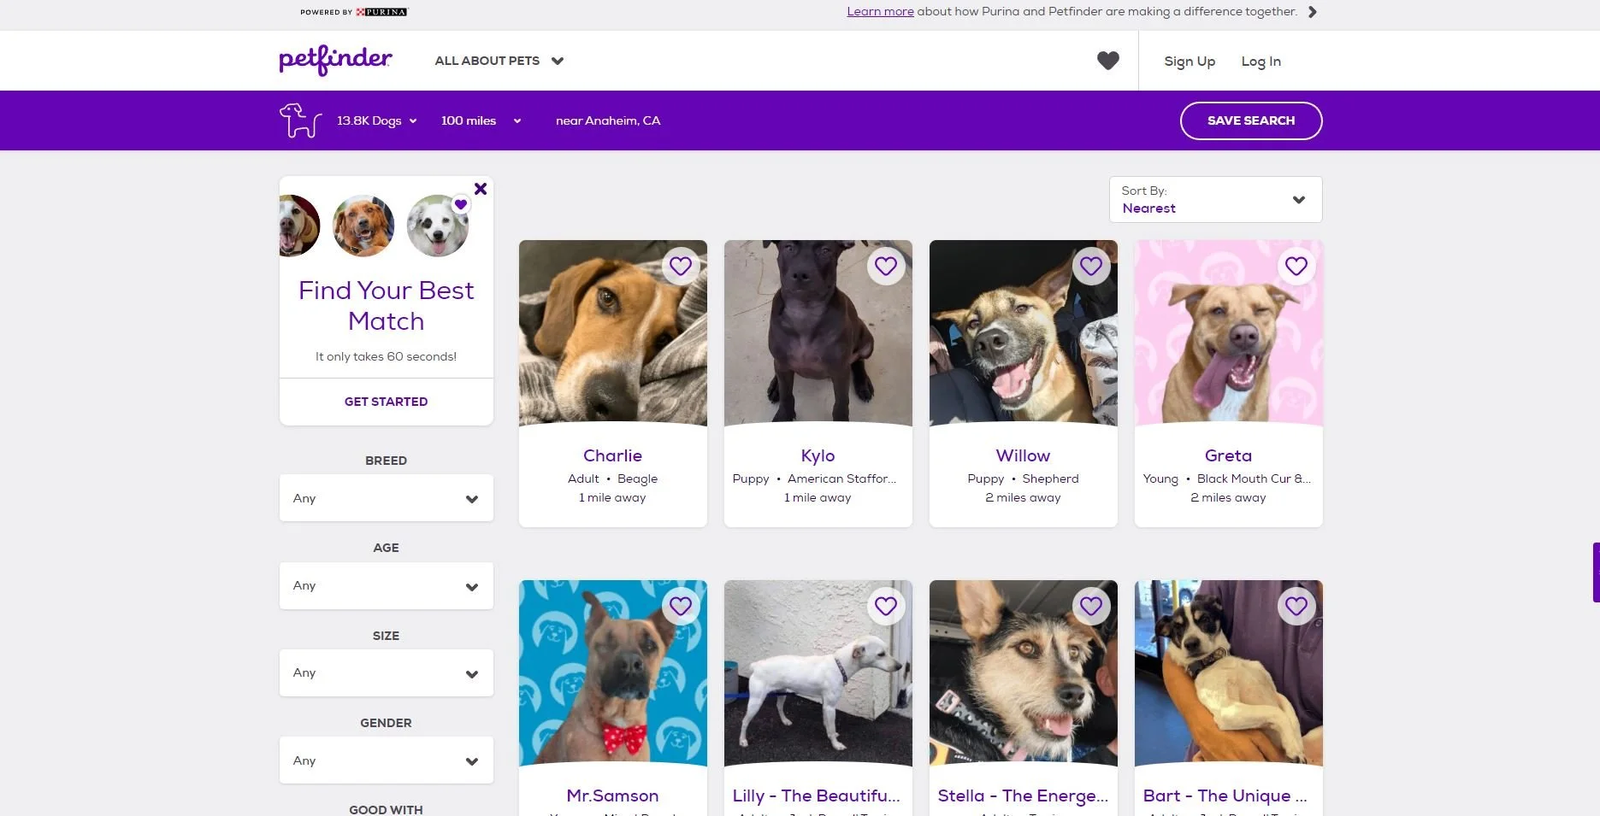Screen dimensions: 1600x816
Task: Expand the 100 miles distance dropdown
Action: 481,120
